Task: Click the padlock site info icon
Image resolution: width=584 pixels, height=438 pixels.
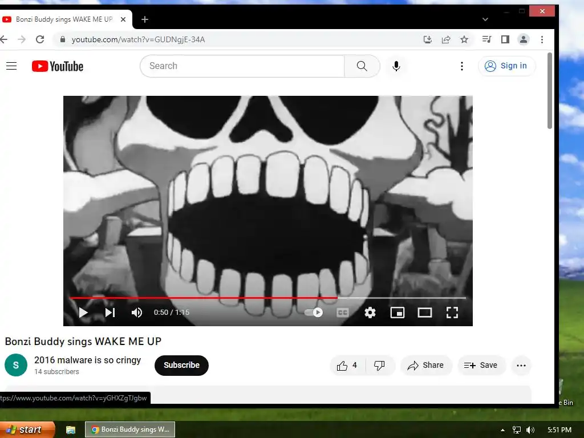Action: click(63, 39)
